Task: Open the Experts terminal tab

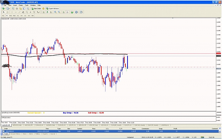Action: [45, 134]
